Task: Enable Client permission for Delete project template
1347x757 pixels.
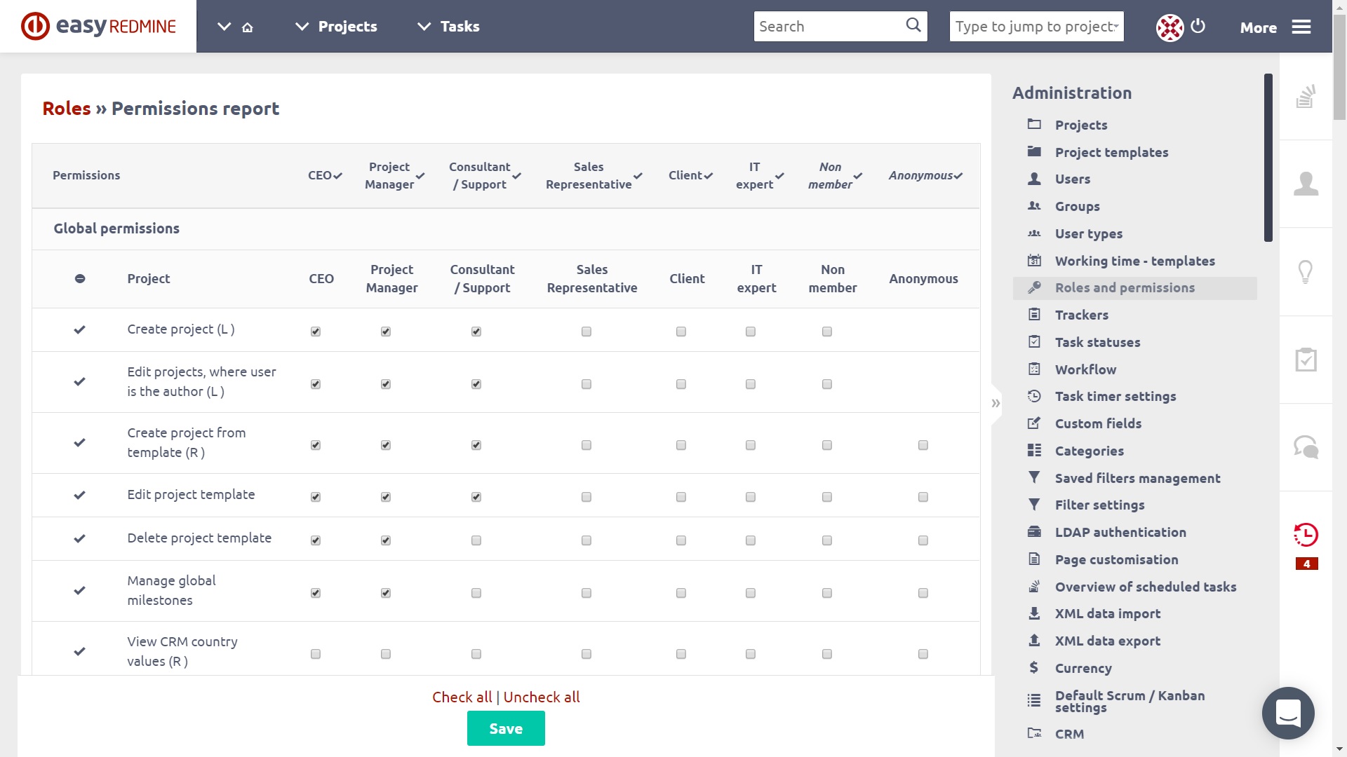Action: 681,540
